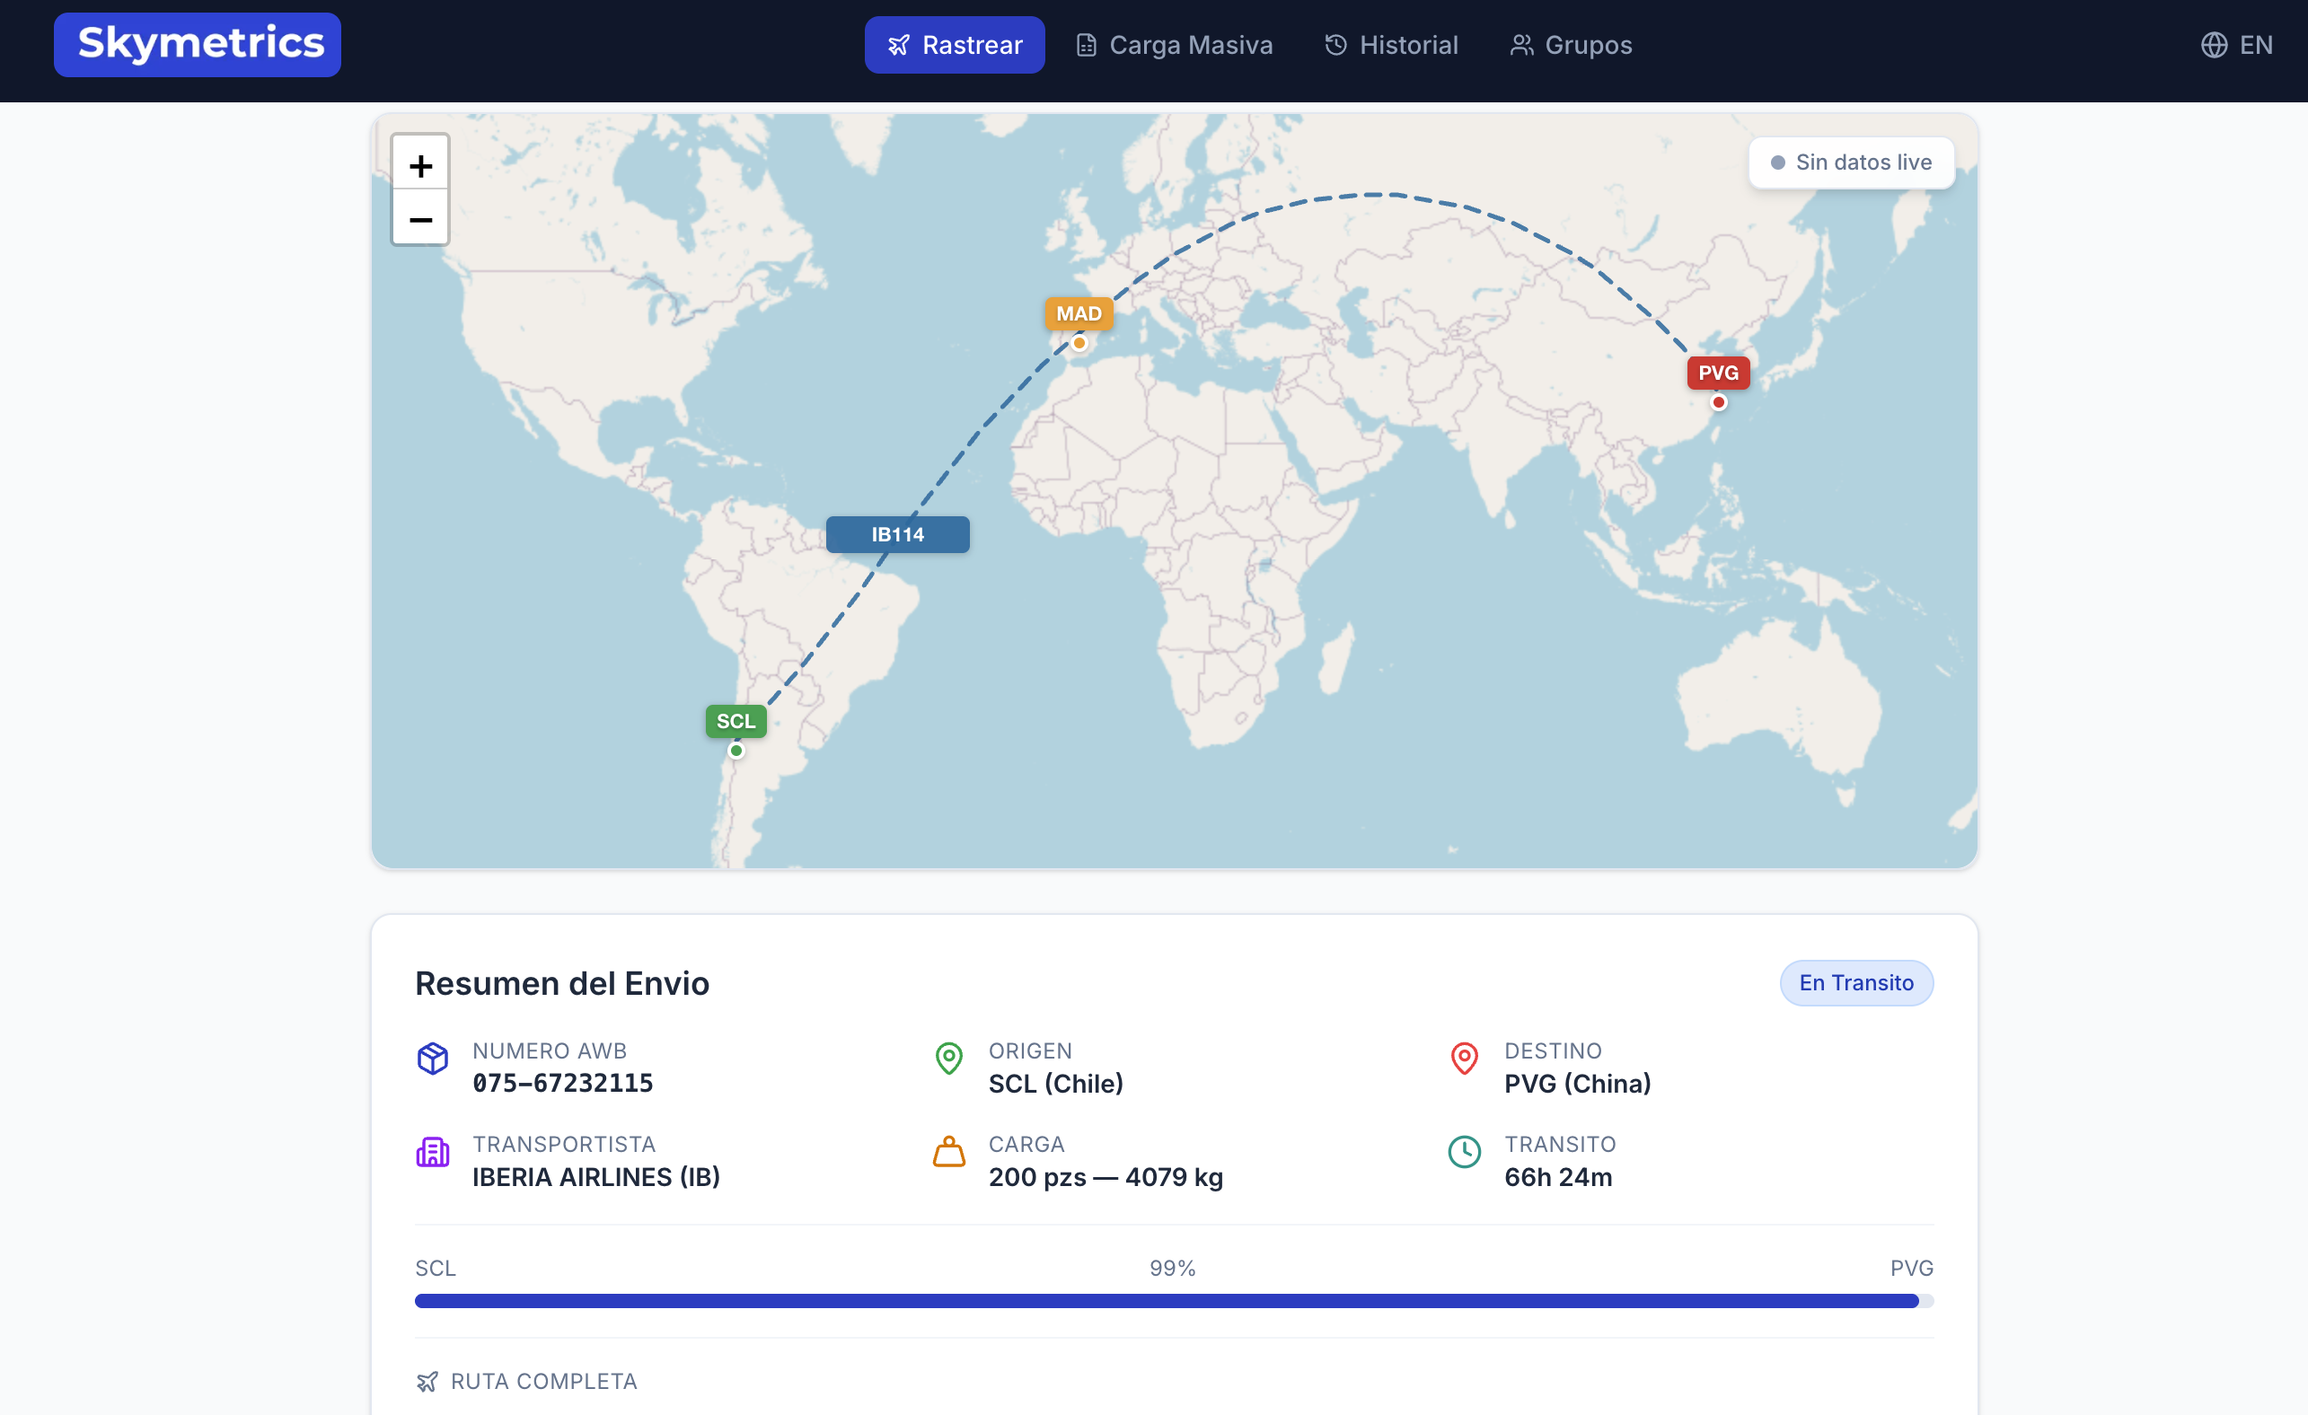
Task: Select the En Transito status badge
Action: point(1855,982)
